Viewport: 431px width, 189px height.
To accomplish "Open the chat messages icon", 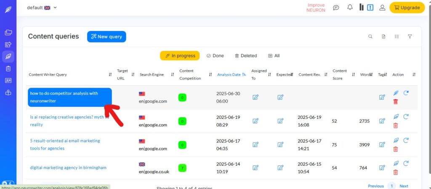I will (x=336, y=8).
